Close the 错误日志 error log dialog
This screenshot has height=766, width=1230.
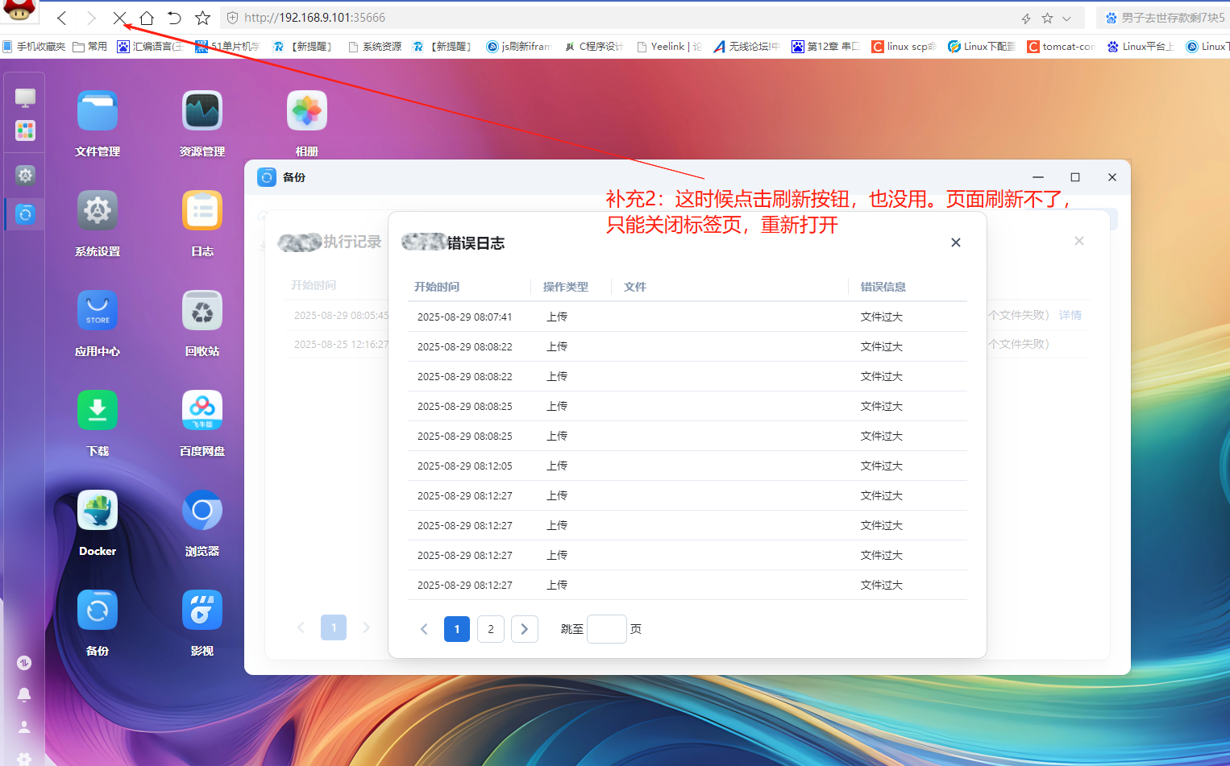coord(956,242)
